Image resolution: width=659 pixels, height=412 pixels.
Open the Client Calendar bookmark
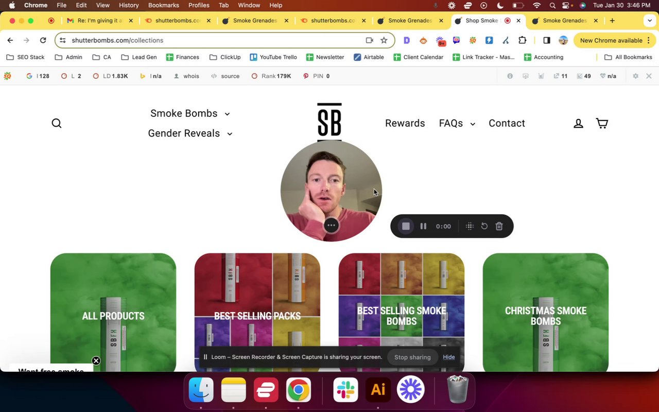[418, 57]
